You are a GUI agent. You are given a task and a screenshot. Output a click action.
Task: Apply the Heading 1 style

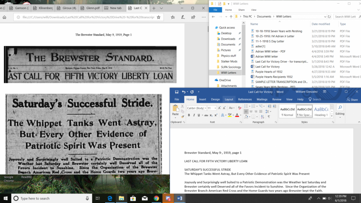[321, 111]
